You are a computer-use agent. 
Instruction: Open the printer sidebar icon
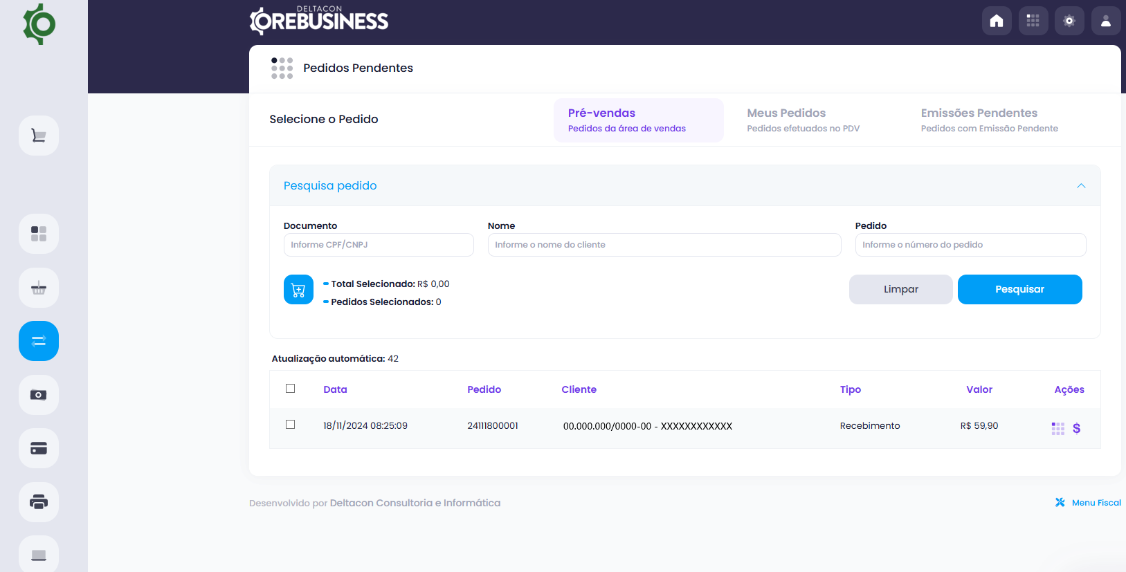39,502
